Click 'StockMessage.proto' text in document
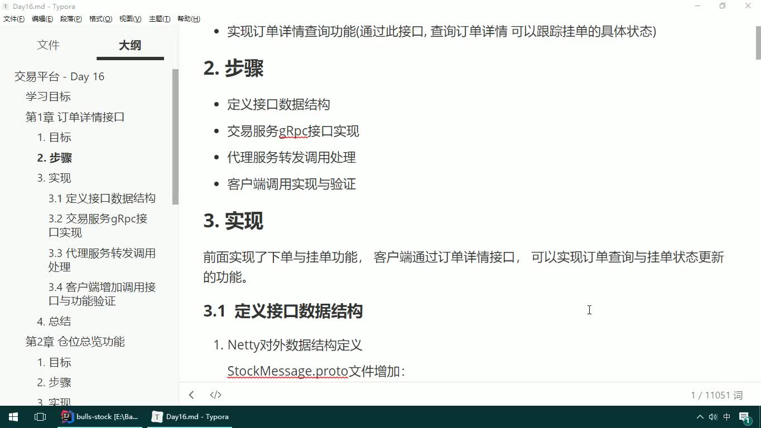Viewport: 761px width, 428px height. (x=288, y=371)
